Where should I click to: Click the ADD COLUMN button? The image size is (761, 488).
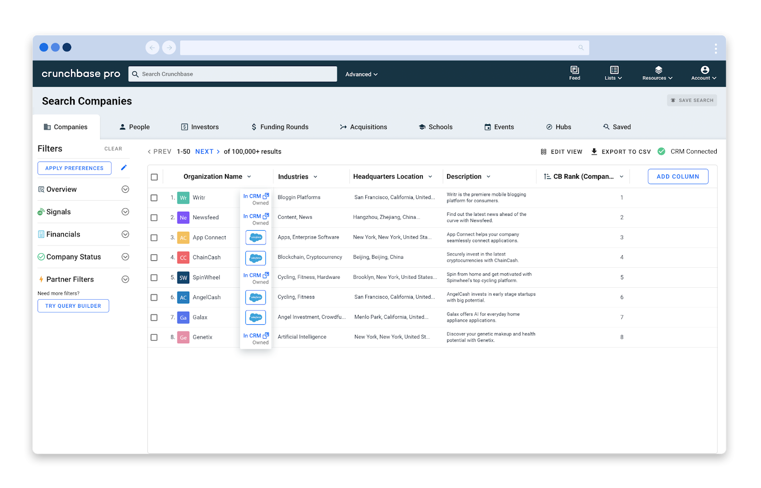678,176
